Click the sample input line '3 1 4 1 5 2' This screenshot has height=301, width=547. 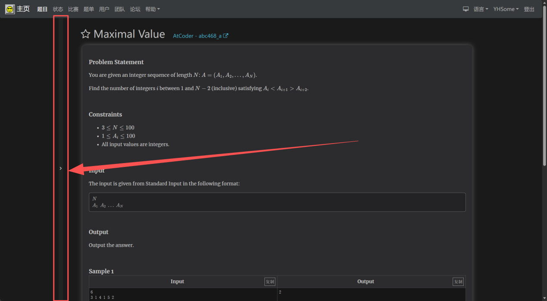[x=102, y=298]
